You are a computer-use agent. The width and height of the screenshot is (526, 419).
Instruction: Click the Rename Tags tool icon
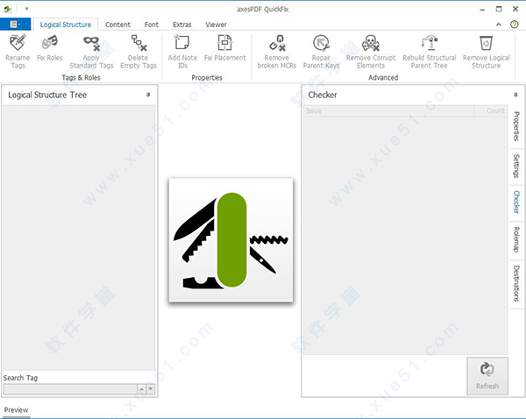[x=18, y=42]
